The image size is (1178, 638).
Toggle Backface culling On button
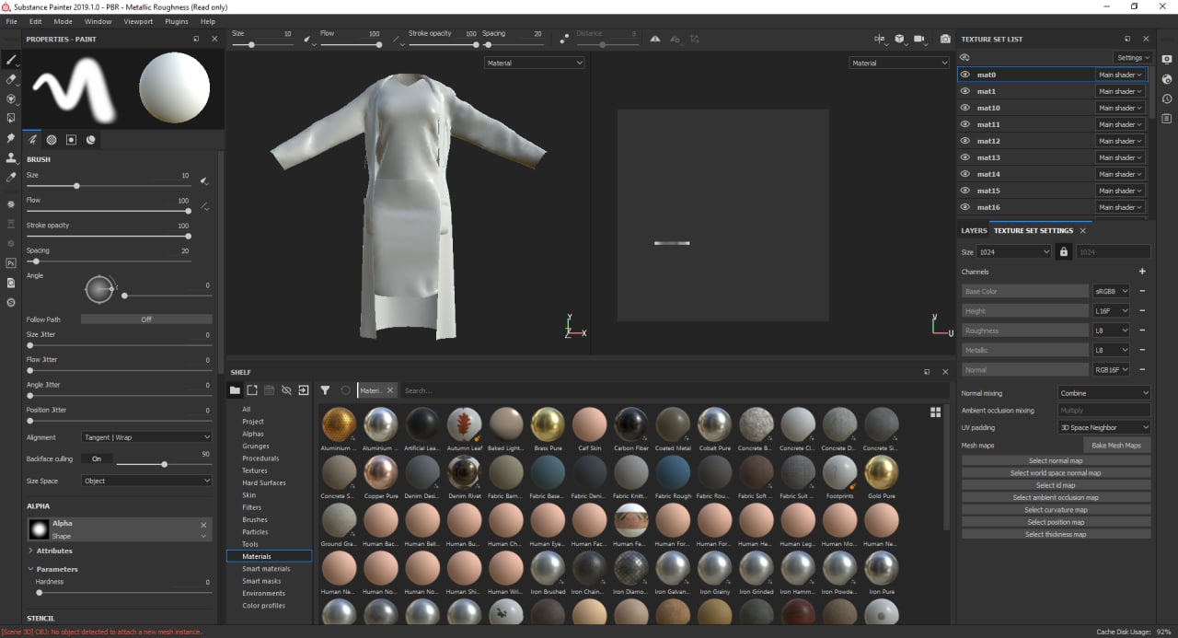coord(97,458)
